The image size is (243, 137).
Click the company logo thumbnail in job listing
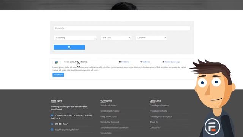(x=57, y=62)
